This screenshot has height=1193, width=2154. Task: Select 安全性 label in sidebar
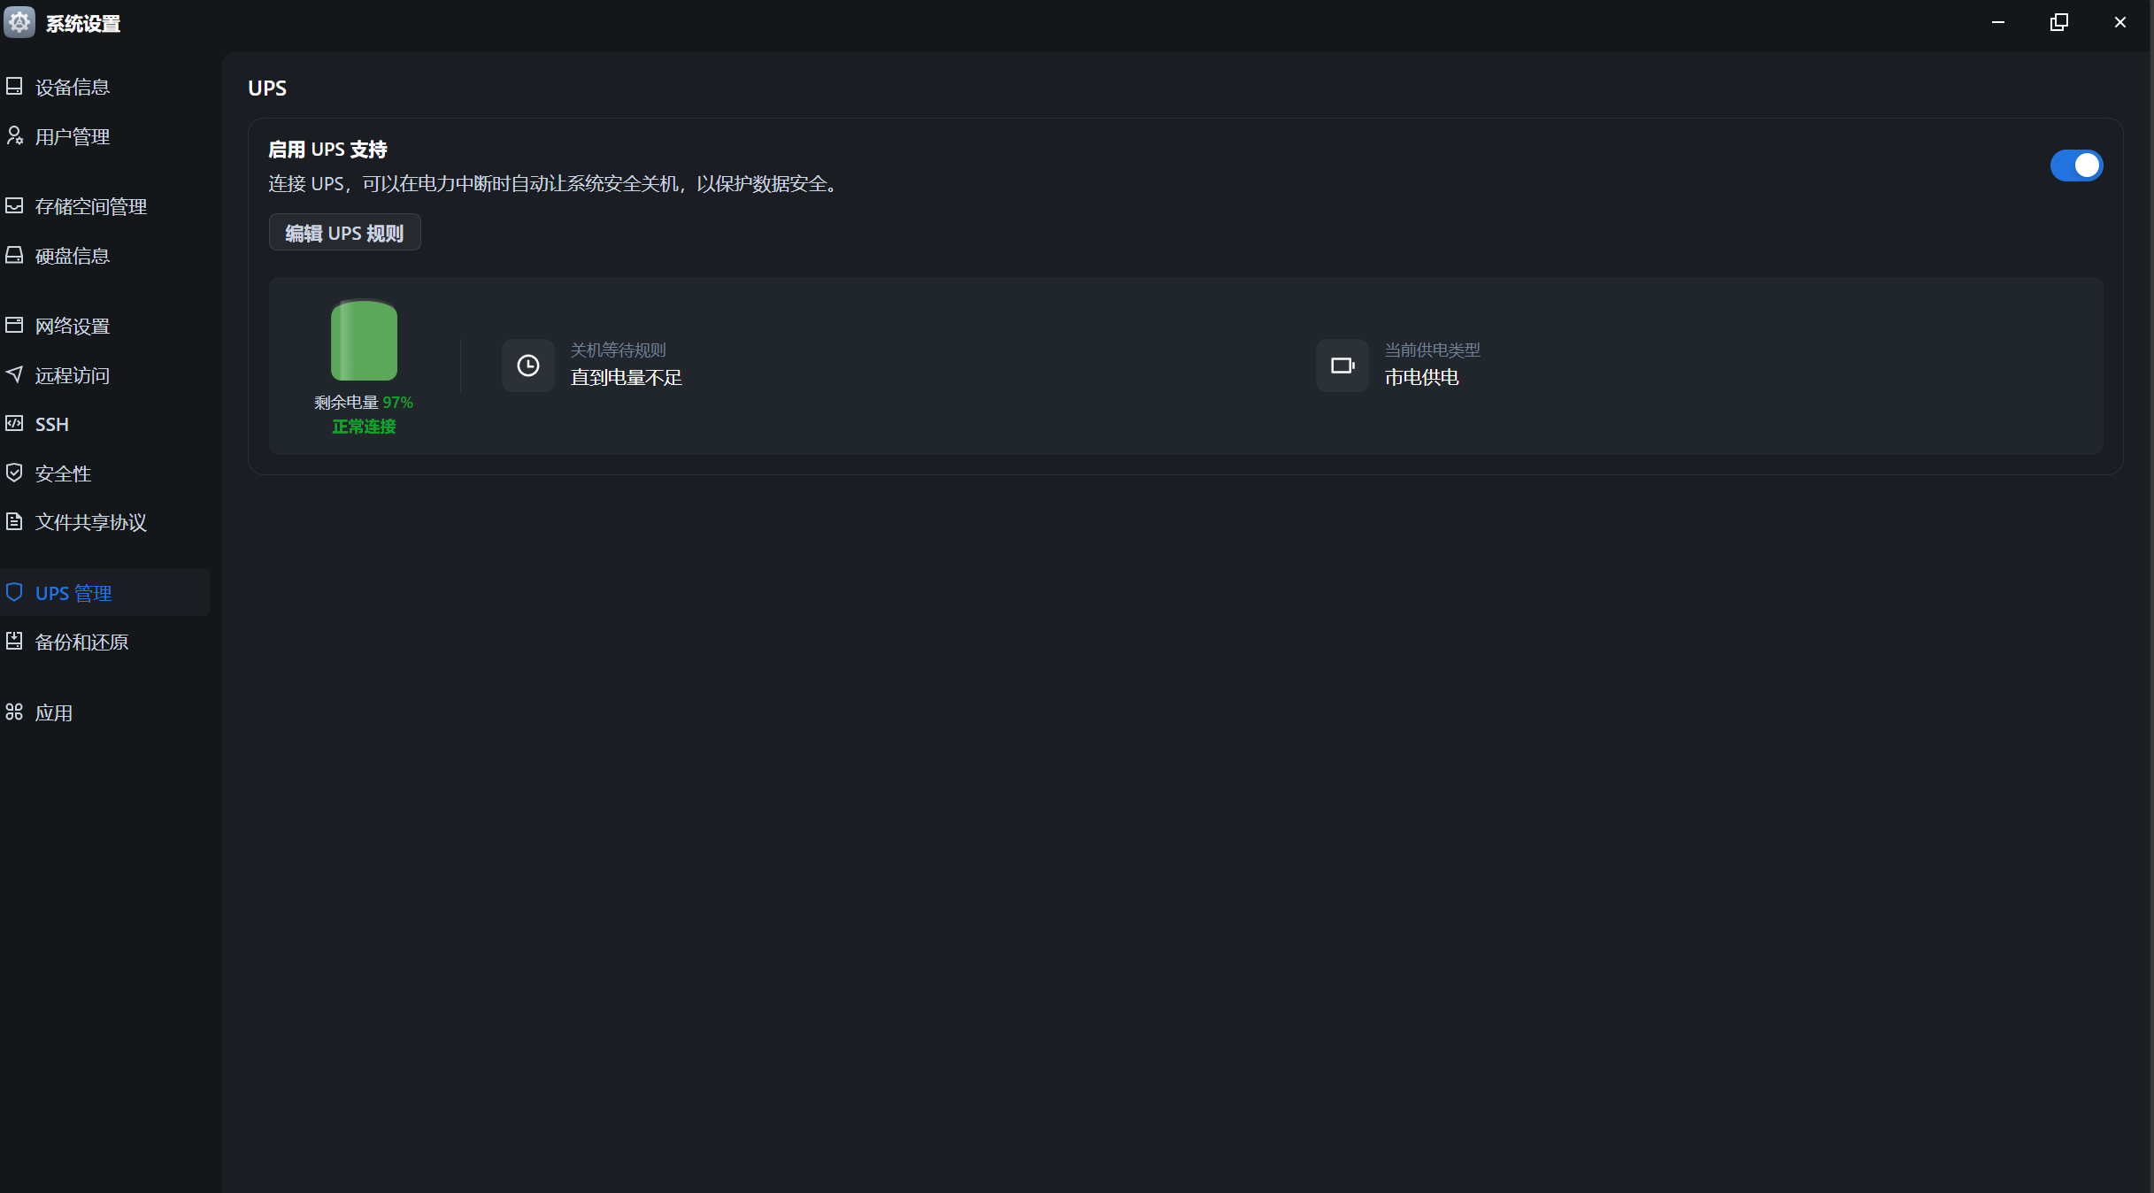[64, 473]
